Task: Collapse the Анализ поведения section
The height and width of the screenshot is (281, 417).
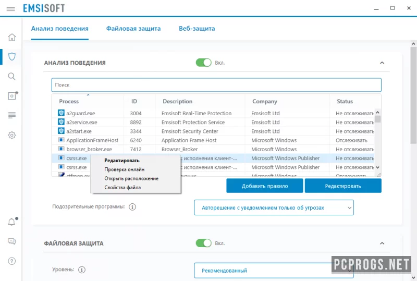Action: [382, 63]
